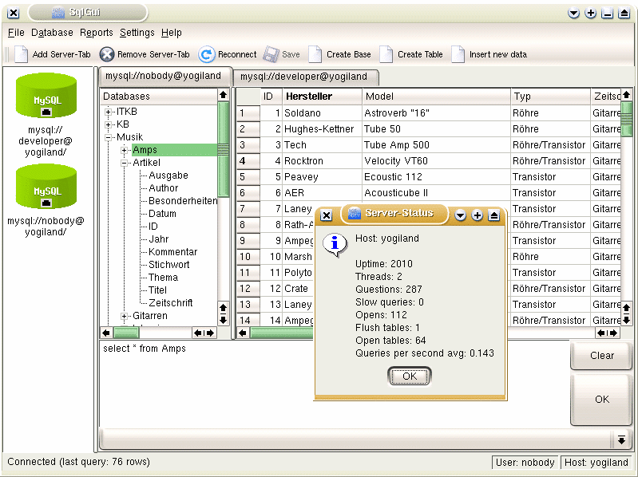Select the Zeitschrift column in tree
The image size is (638, 477).
point(171,303)
